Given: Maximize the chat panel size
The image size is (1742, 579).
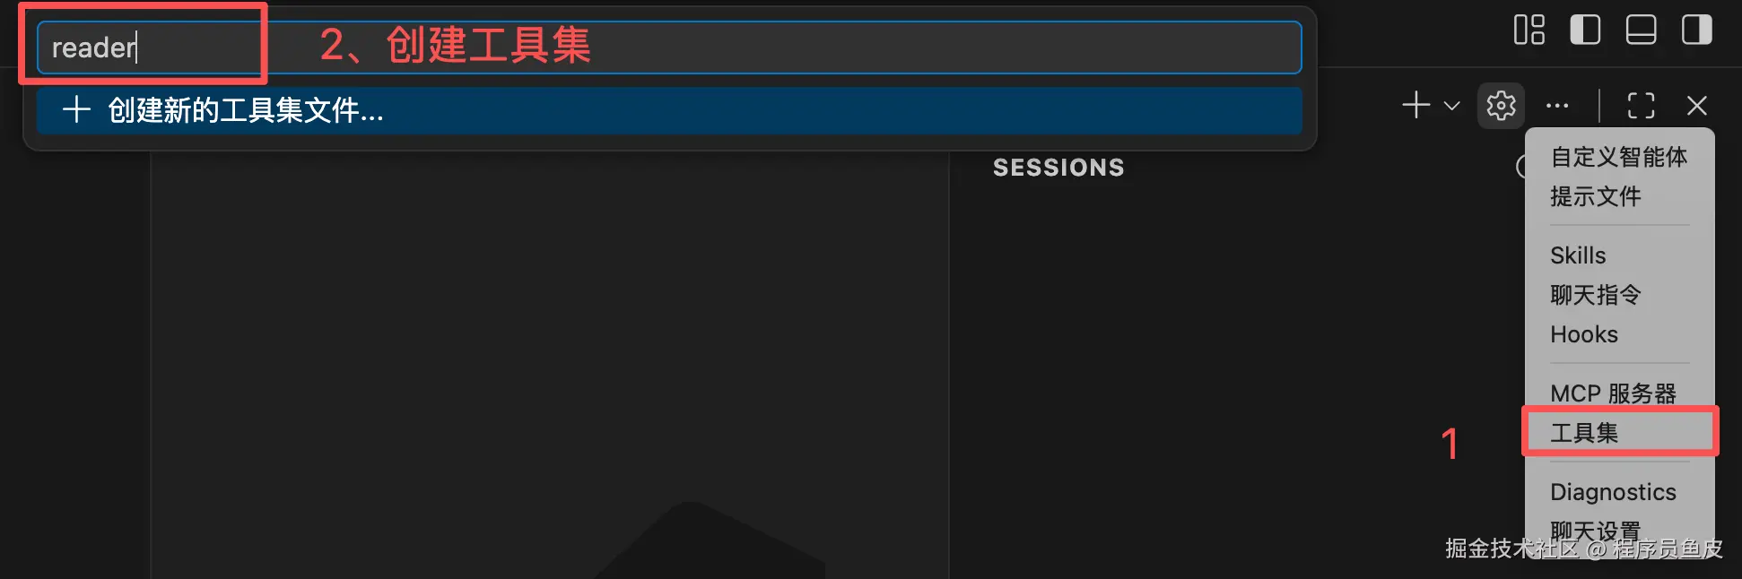Looking at the screenshot, I should (x=1641, y=106).
